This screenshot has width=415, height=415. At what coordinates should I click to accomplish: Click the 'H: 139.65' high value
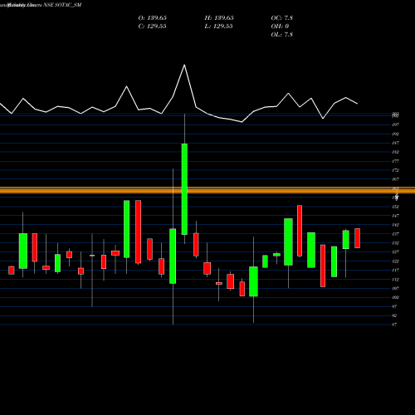pos(219,18)
